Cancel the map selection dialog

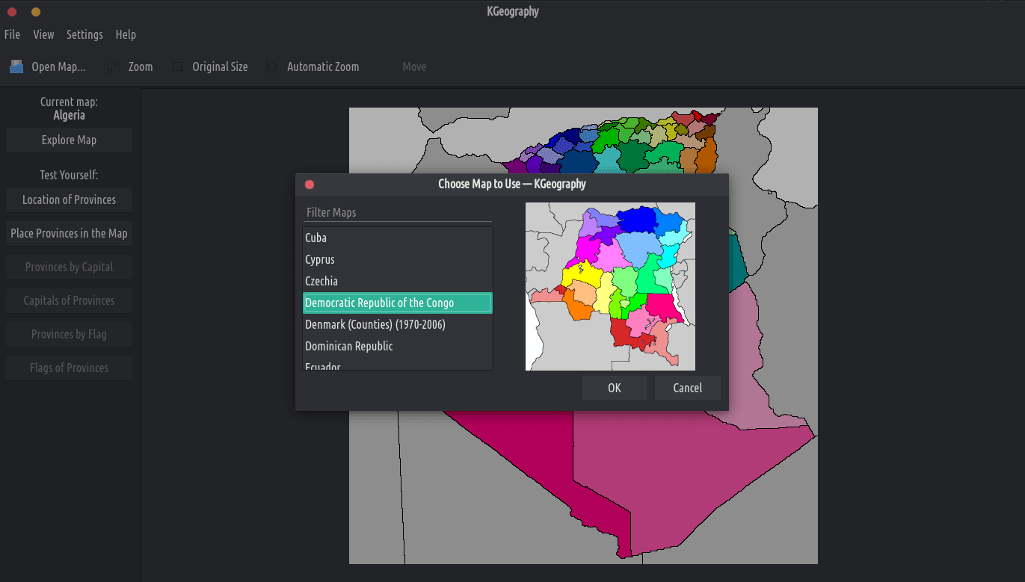tap(687, 388)
